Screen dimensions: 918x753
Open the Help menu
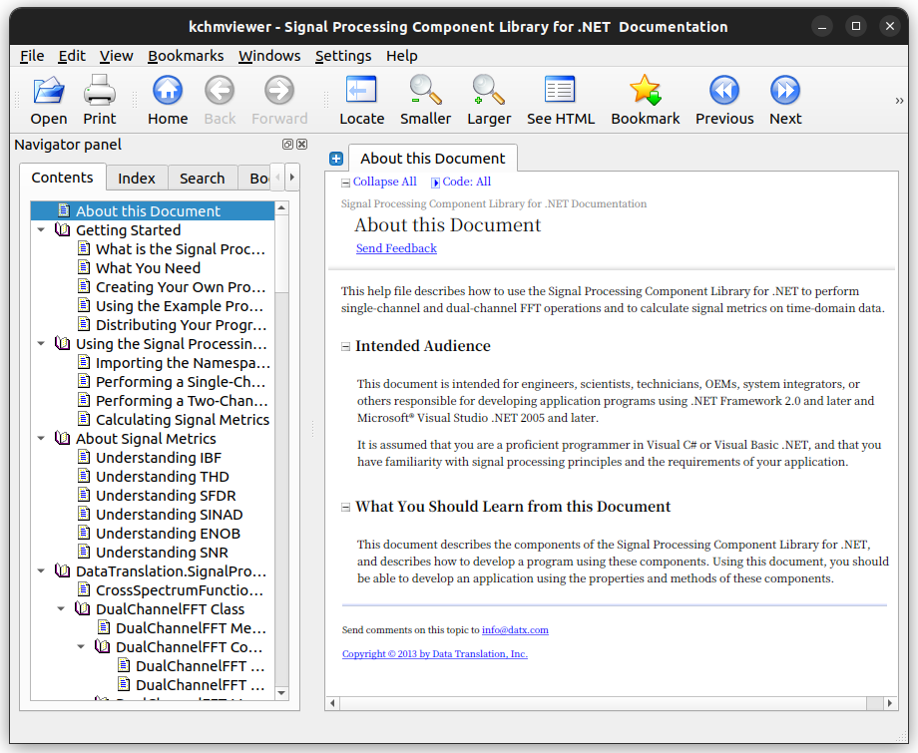[x=401, y=56]
